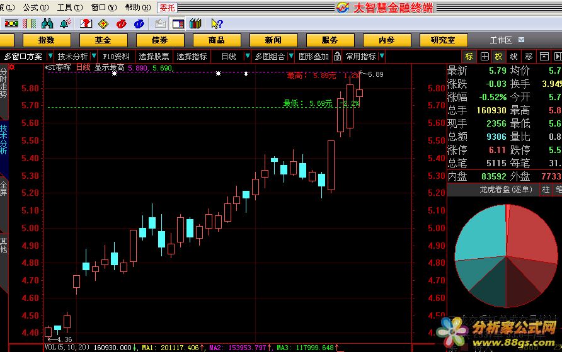
Task: Click the 指数 yellow button
Action: 47,40
